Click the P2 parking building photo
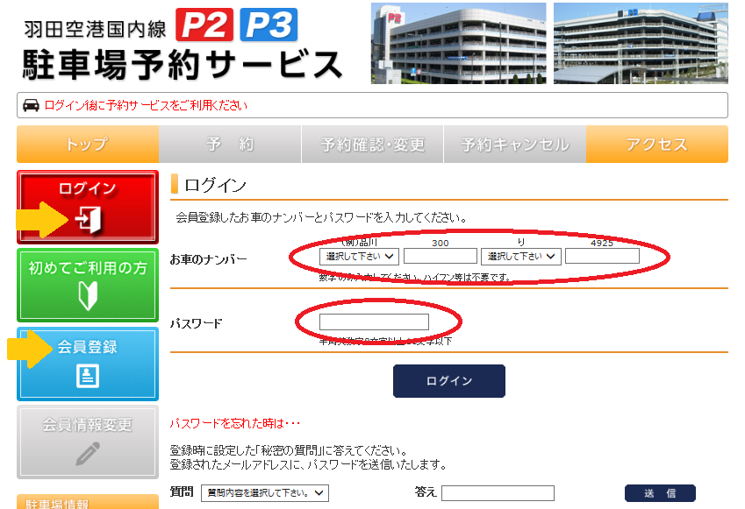This screenshot has width=745, height=509. coord(459,43)
